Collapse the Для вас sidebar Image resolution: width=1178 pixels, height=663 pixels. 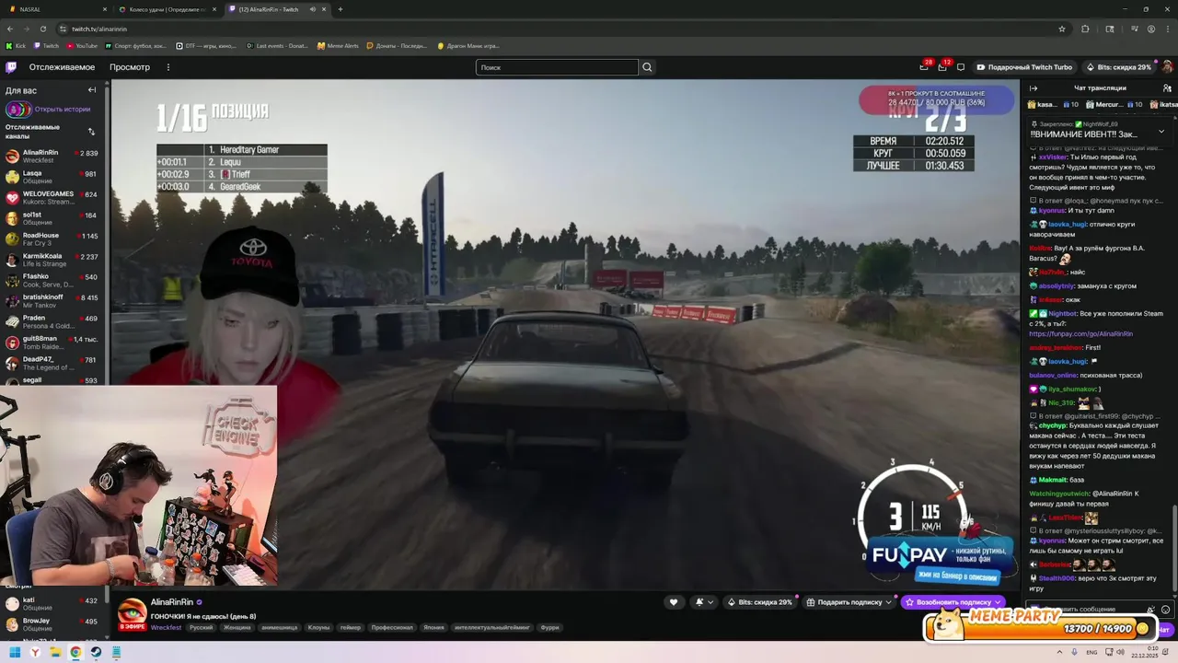pyautogui.click(x=92, y=90)
